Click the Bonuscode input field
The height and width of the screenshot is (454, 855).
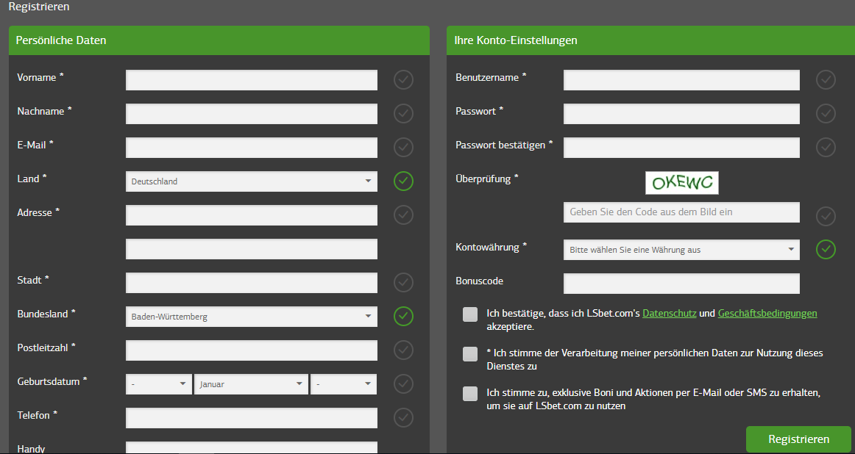(x=681, y=284)
